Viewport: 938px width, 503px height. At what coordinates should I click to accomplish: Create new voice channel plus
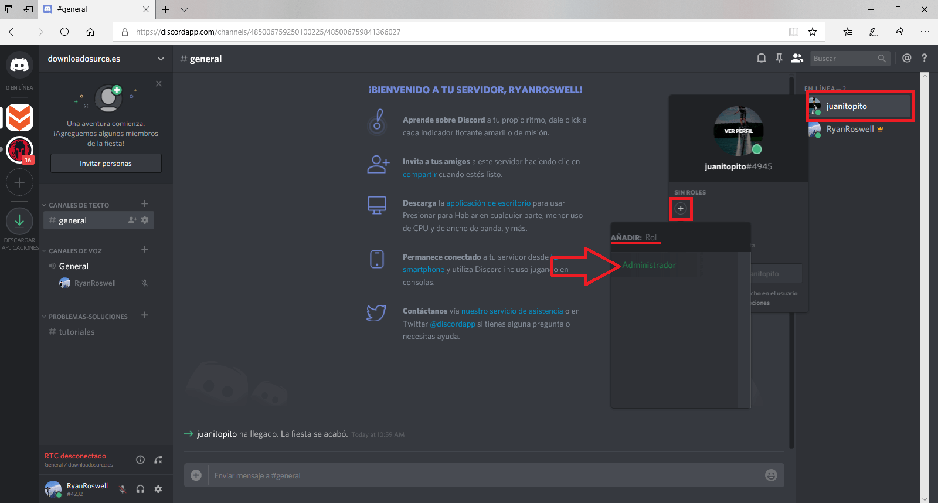tap(145, 249)
